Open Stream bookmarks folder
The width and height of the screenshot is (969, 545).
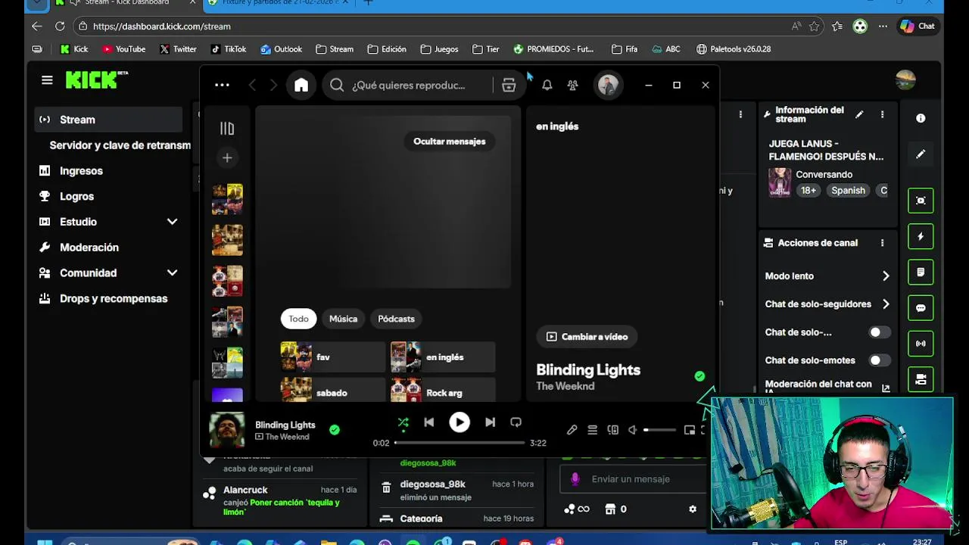click(x=335, y=49)
